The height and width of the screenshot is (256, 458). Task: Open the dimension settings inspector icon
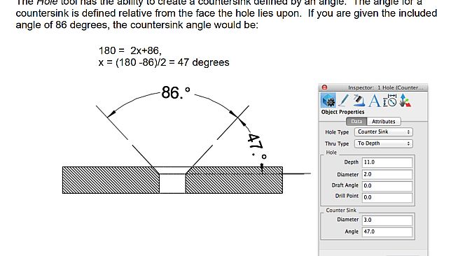point(390,101)
